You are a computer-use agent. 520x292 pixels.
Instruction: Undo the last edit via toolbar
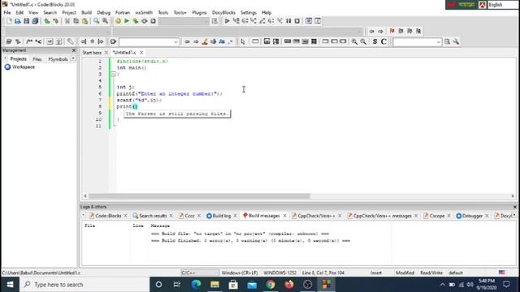tap(47, 21)
